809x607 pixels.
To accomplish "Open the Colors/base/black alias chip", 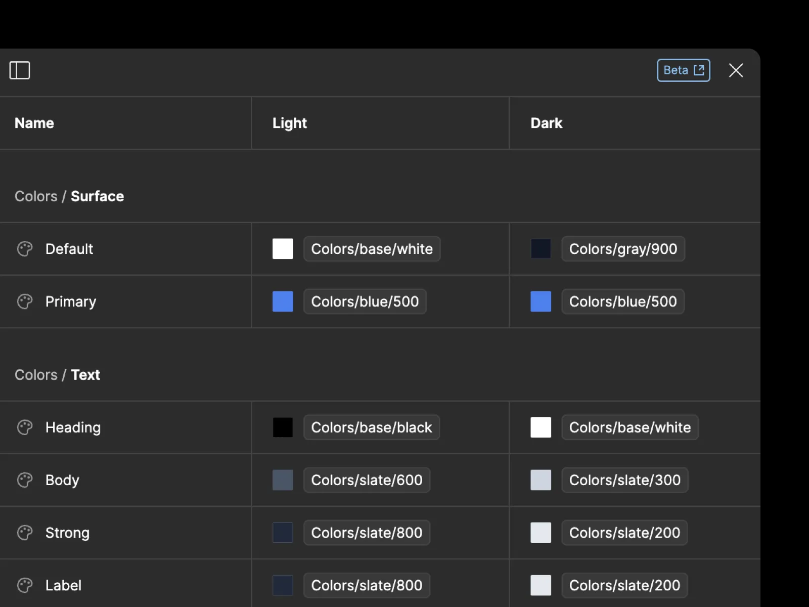I will 372,427.
